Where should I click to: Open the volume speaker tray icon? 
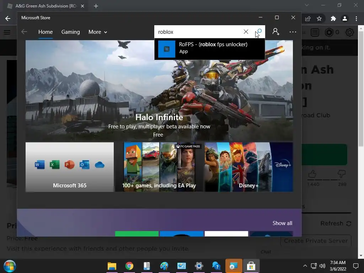tap(322, 266)
